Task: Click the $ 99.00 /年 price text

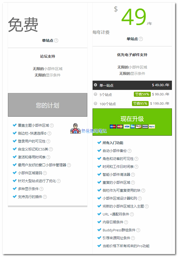Action: click(x=161, y=94)
